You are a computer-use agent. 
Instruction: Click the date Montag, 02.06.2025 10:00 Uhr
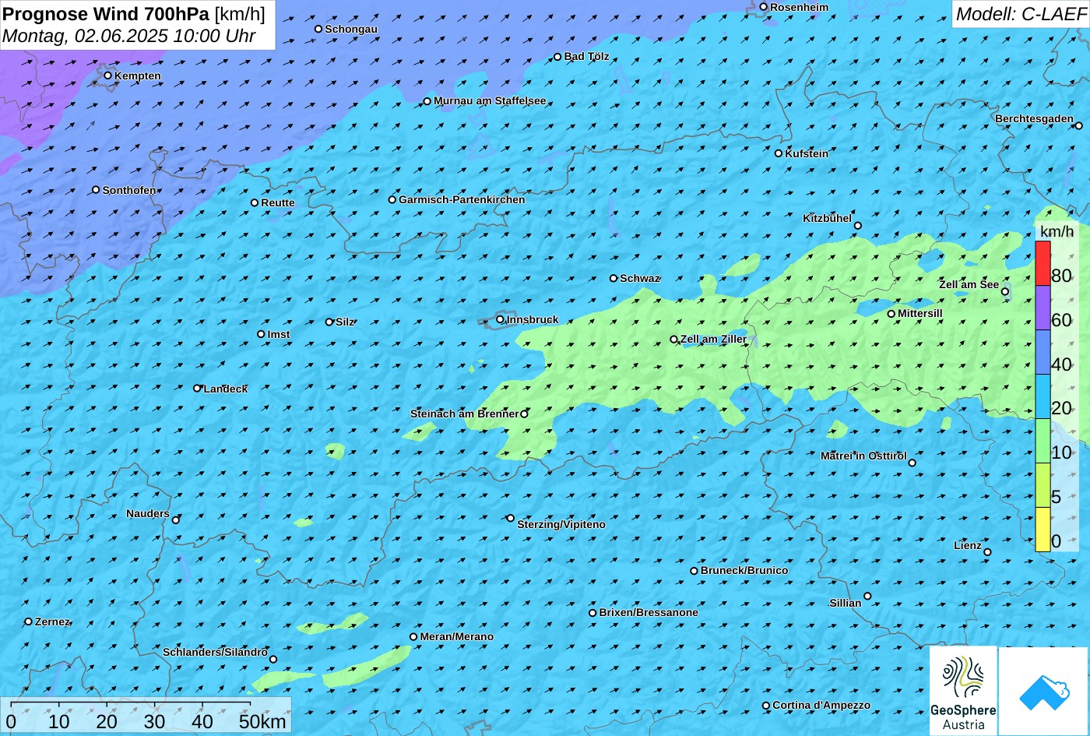pyautogui.click(x=128, y=36)
